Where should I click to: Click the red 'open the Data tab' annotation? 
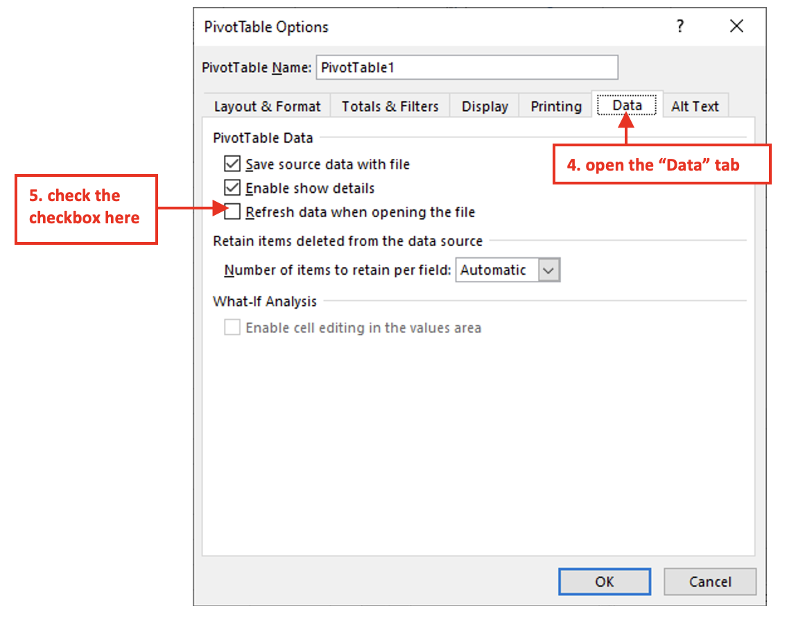pyautogui.click(x=661, y=165)
